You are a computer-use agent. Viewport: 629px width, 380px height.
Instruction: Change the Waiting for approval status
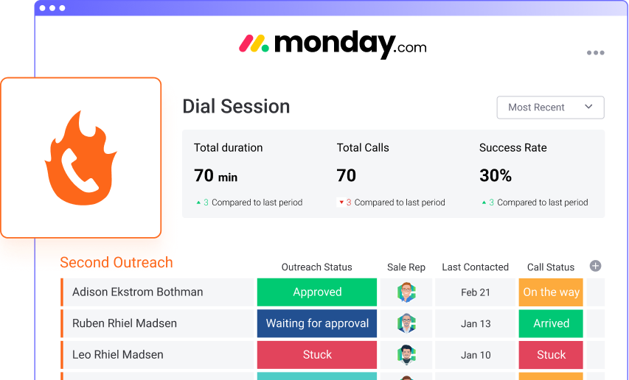coord(317,323)
